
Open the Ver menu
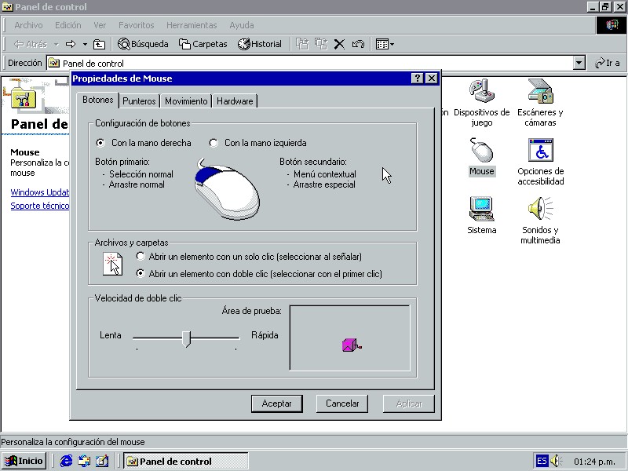click(100, 25)
